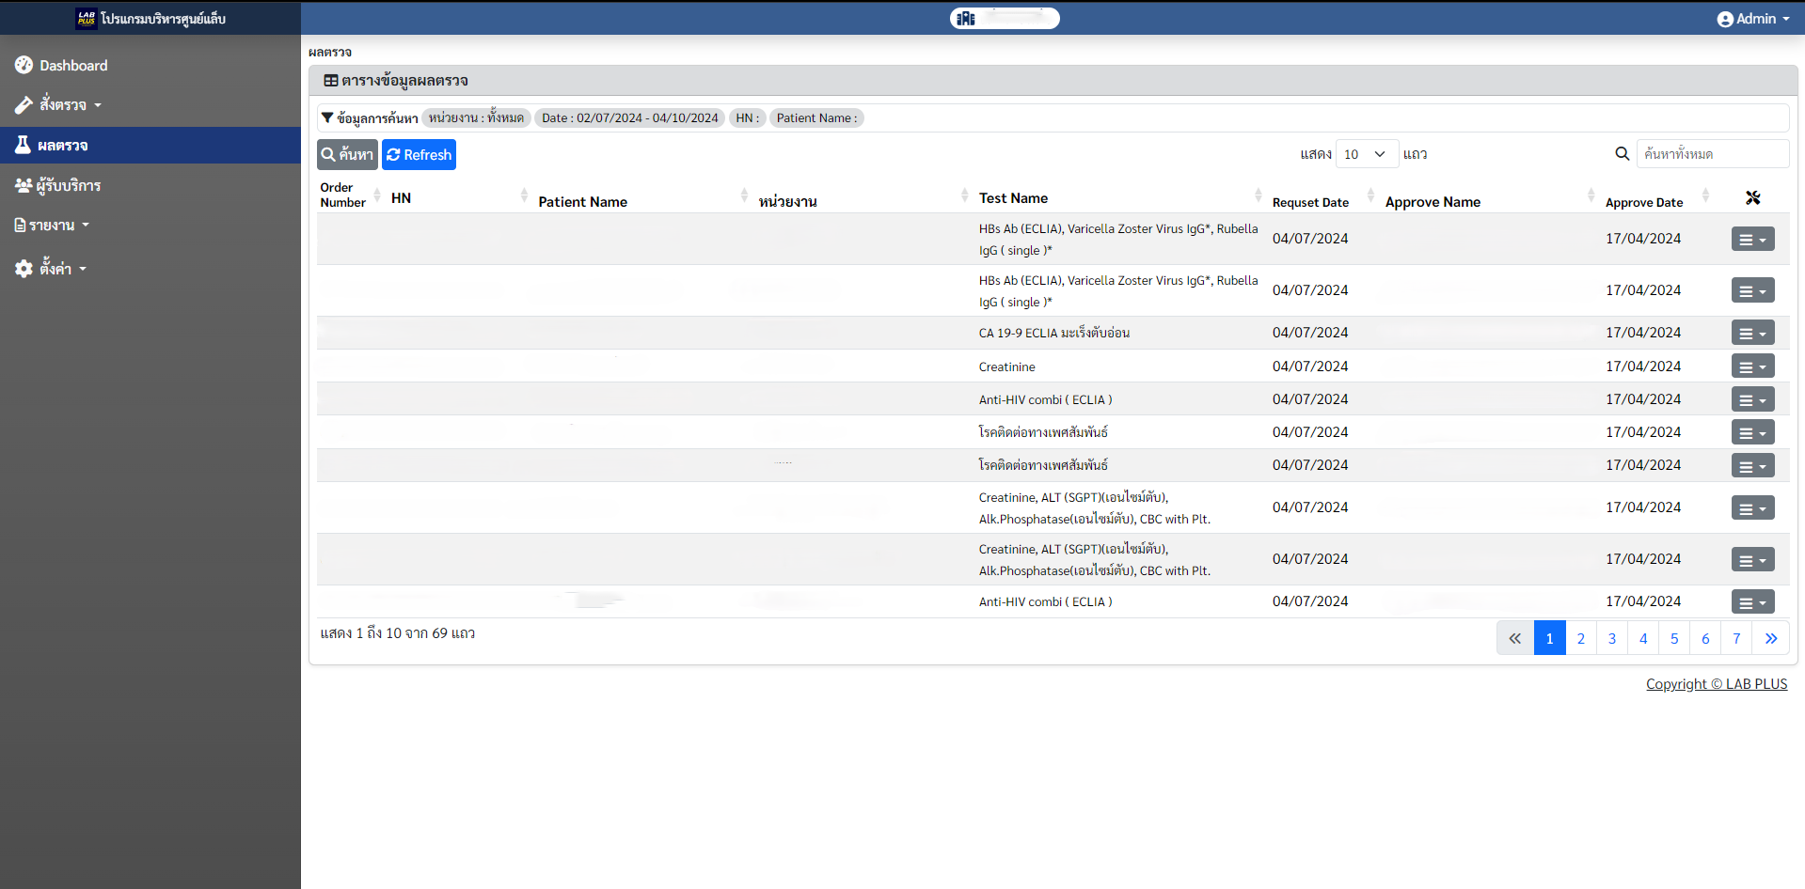Follow the Copyright LAB PLUS link
Viewport: 1805px width, 889px height.
[x=1716, y=684]
